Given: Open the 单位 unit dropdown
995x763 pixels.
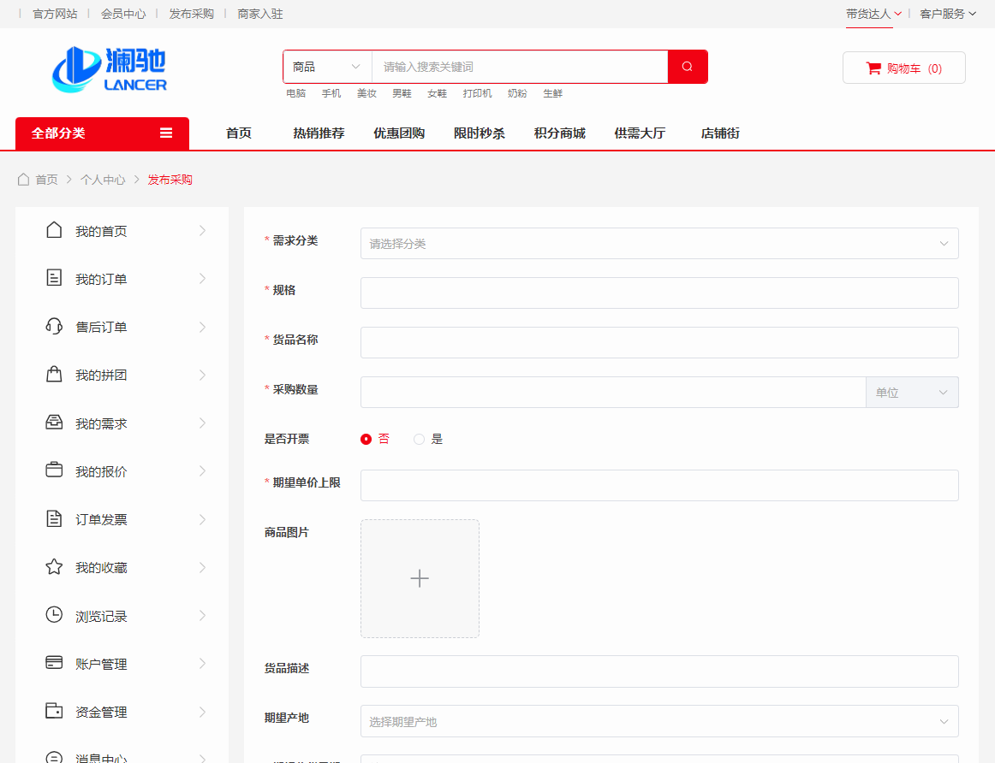Looking at the screenshot, I should click(911, 393).
